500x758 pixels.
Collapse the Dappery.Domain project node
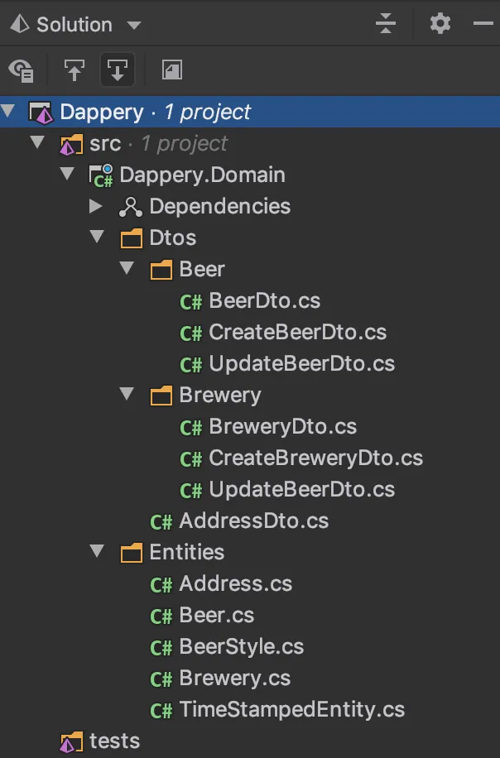click(x=67, y=174)
